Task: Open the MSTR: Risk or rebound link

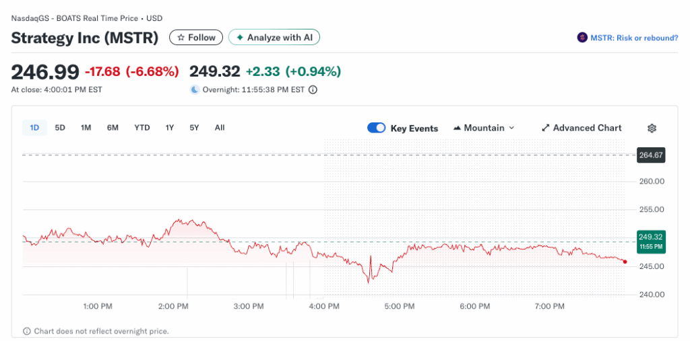Action: click(x=633, y=38)
